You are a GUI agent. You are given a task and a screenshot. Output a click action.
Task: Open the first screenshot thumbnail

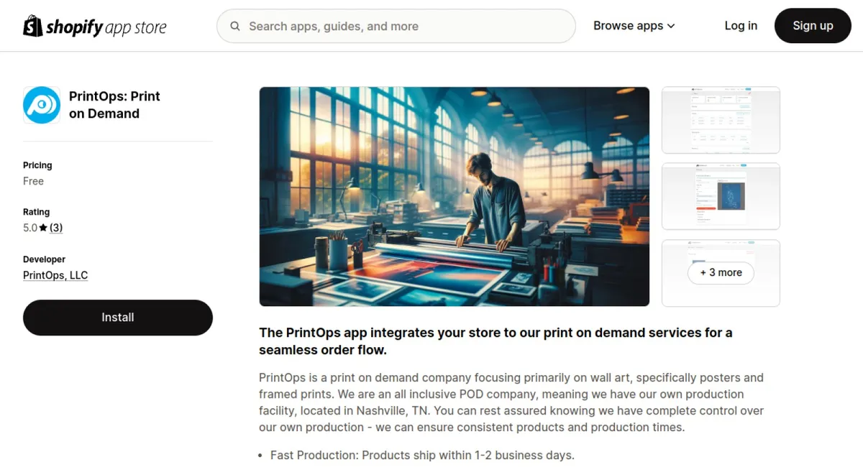coord(721,120)
